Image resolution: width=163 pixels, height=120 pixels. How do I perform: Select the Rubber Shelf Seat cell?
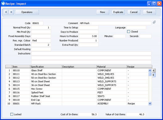coord(46,96)
